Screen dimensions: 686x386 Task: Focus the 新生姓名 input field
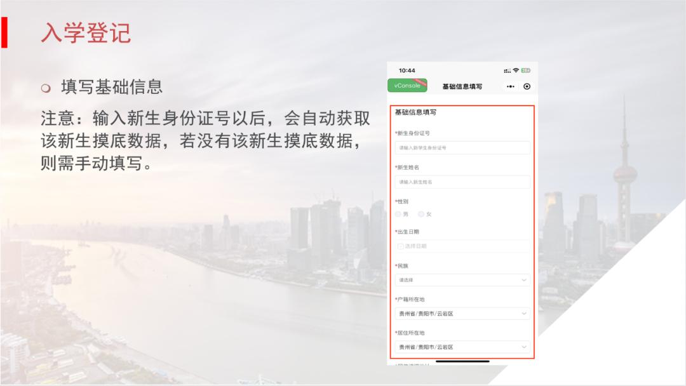462,181
